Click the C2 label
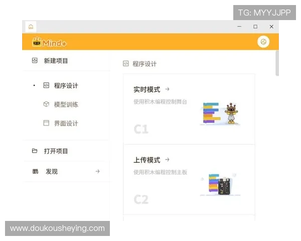The height and width of the screenshot is (241, 301). [x=141, y=199]
